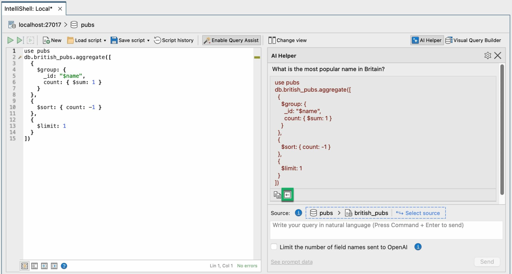The height and width of the screenshot is (274, 512).
Task: Click the help question mark icon
Action: 64,266
